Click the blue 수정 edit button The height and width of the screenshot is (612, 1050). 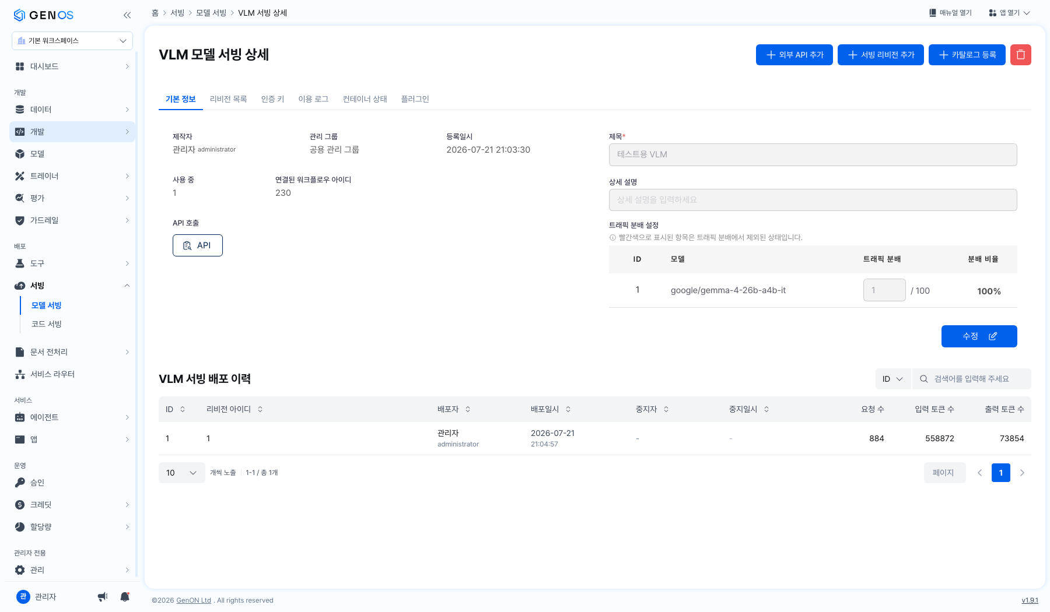(x=979, y=336)
